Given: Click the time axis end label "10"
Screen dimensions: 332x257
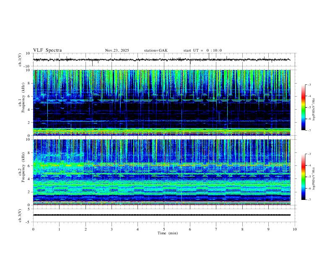Looking at the screenshot, I should (295, 229).
